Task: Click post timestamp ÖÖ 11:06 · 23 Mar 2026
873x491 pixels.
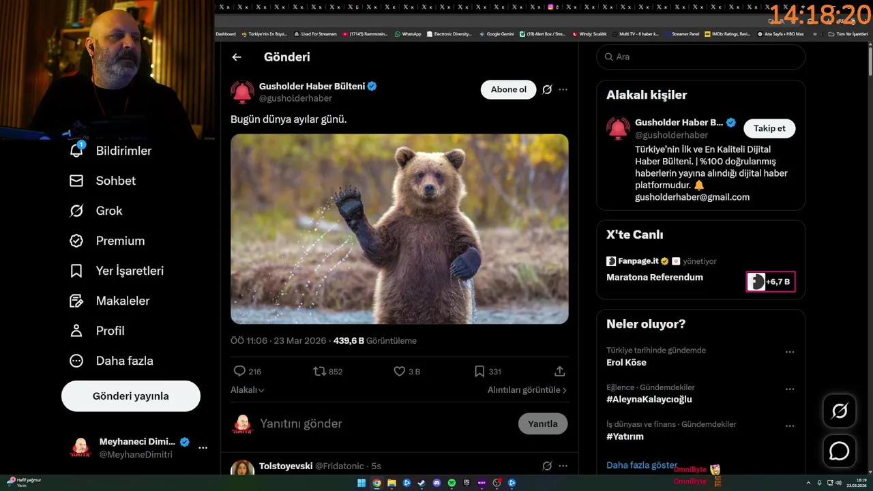Action: tap(278, 341)
